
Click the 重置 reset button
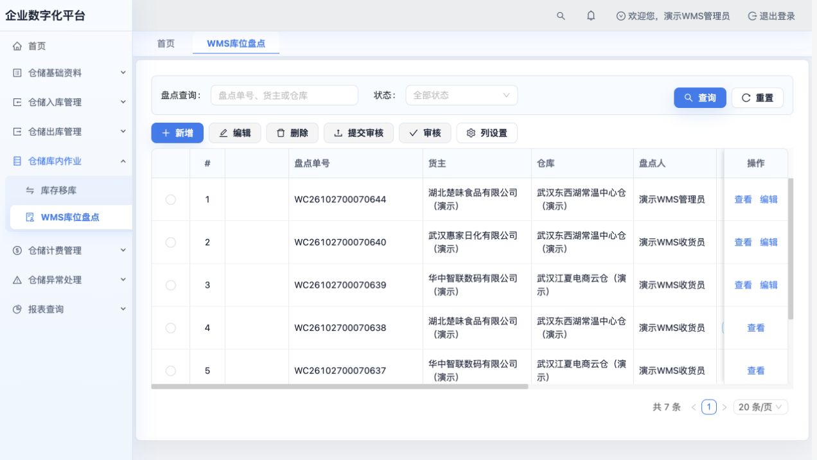[x=757, y=98]
